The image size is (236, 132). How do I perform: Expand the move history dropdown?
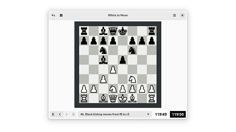point(148,115)
